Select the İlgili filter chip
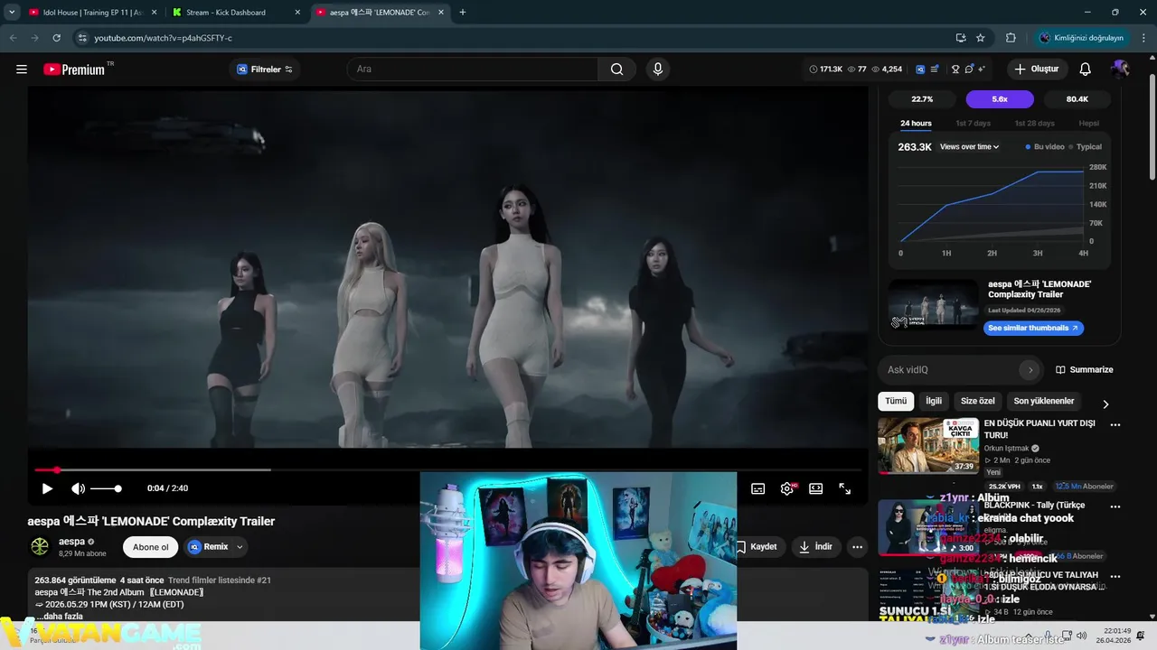The height and width of the screenshot is (650, 1157). pos(934,401)
